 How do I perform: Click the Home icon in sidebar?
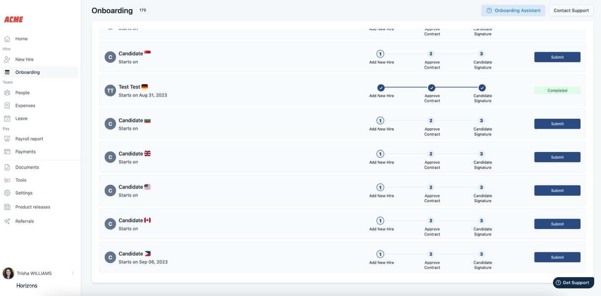[x=7, y=39]
